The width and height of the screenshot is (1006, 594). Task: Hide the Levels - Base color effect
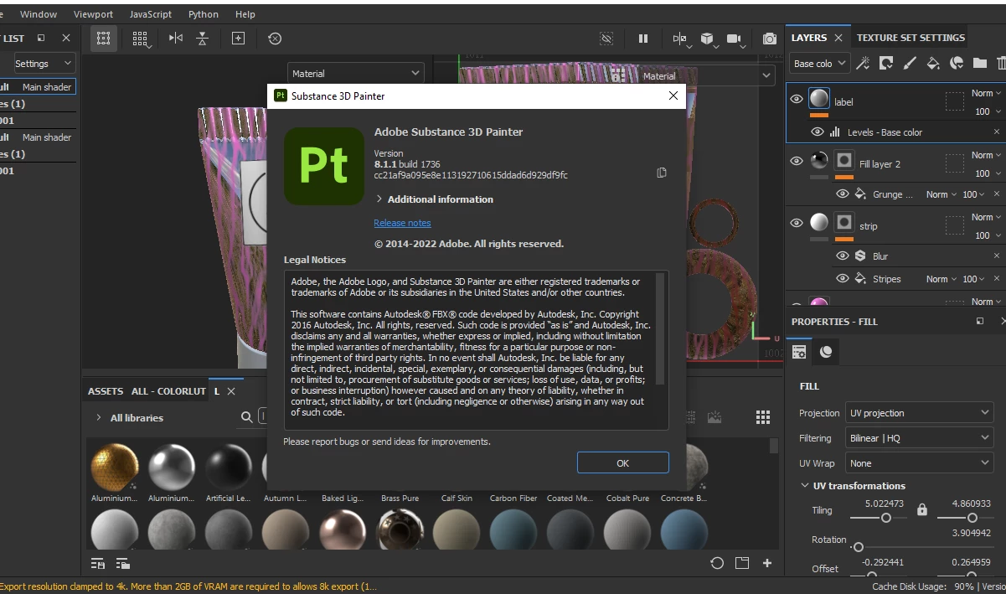[818, 132]
